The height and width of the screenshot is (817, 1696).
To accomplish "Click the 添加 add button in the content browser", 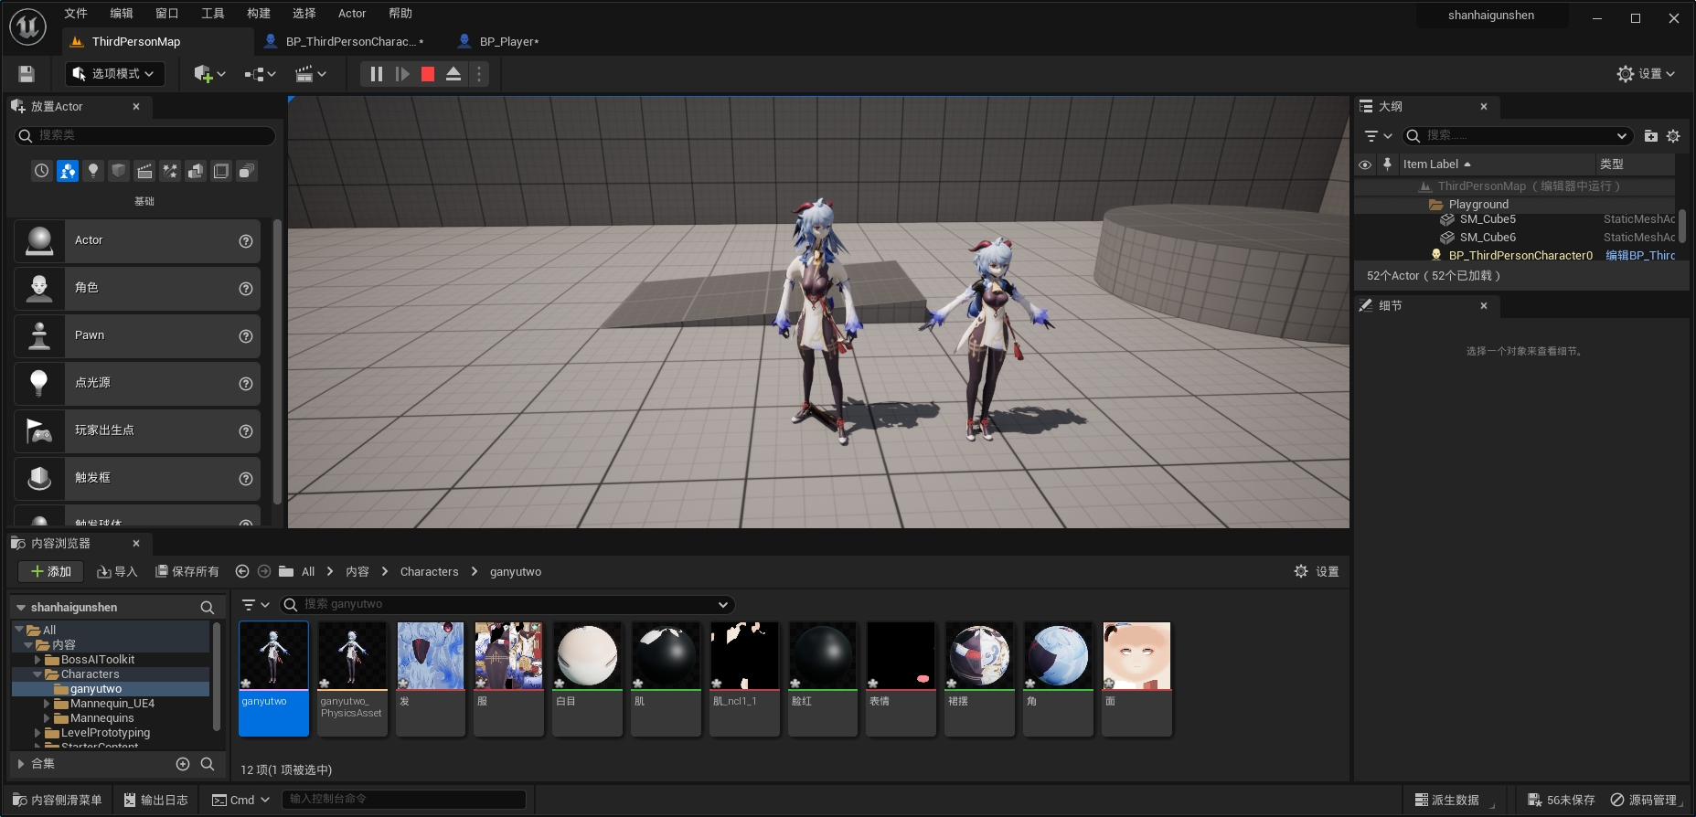I will click(51, 572).
